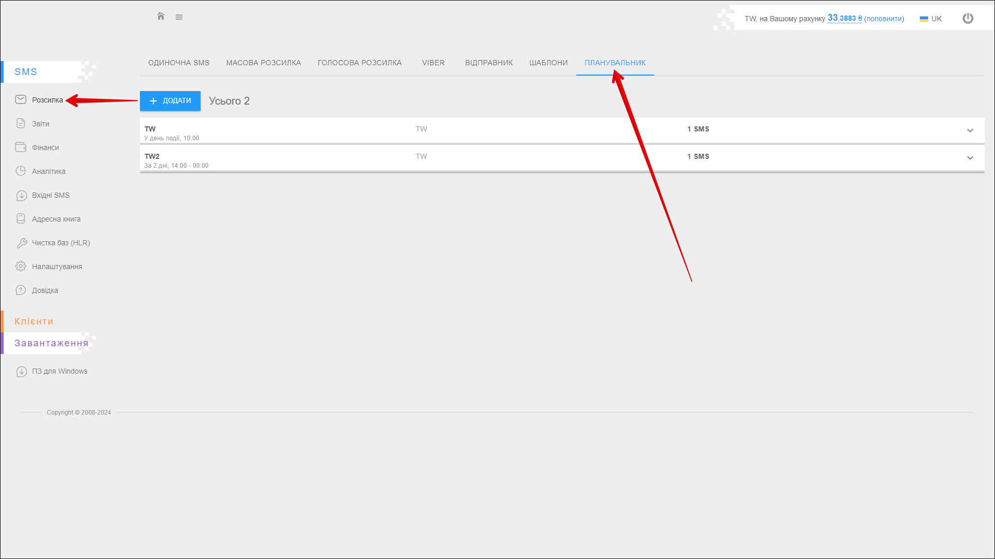
Task: Switch to the Масова розсилка tab
Action: coord(263,63)
